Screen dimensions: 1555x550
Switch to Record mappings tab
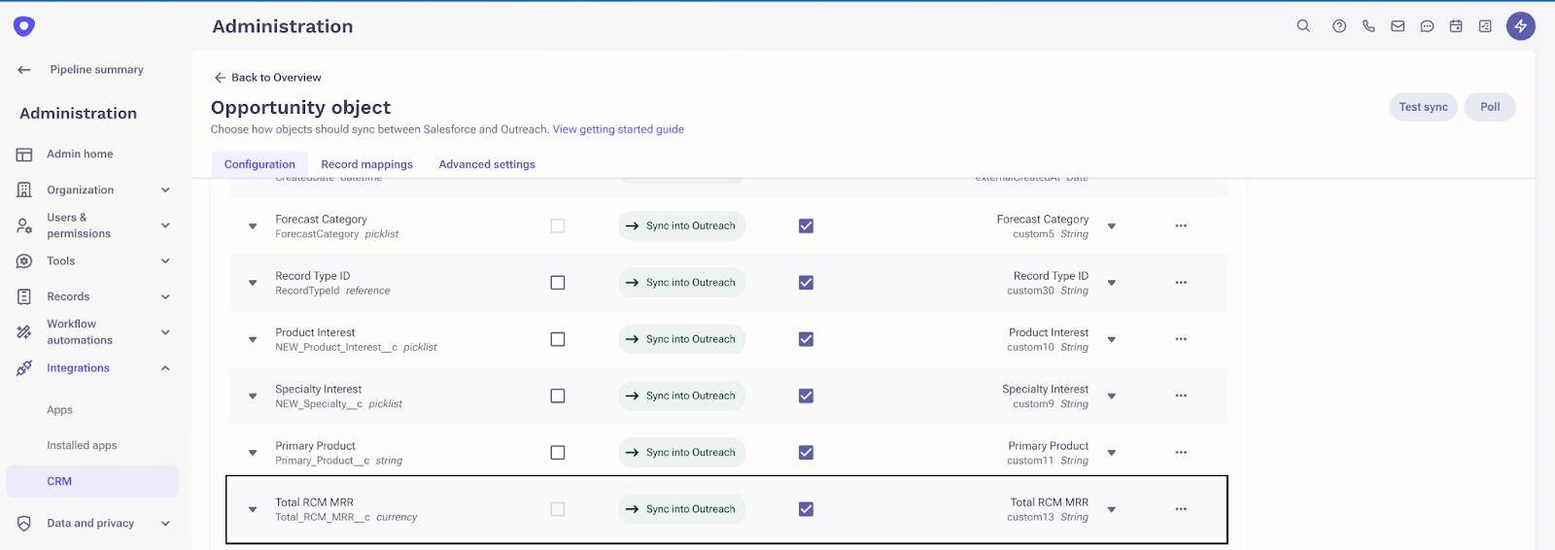pyautogui.click(x=367, y=164)
